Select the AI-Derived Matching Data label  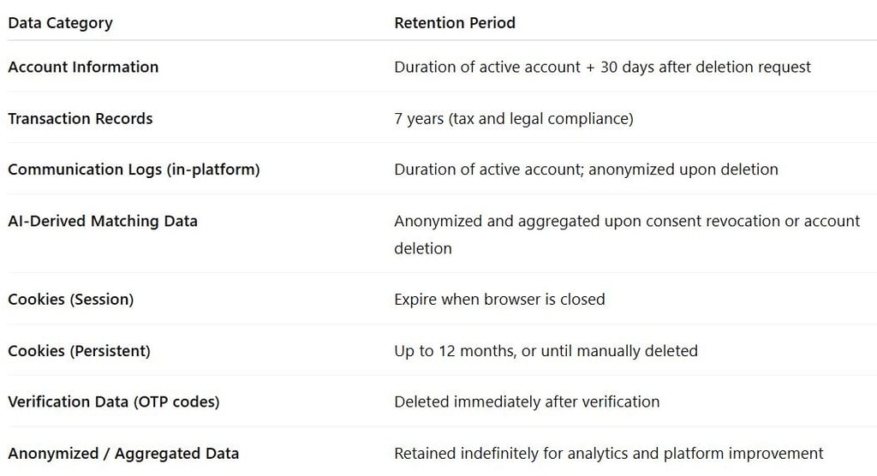pos(103,221)
